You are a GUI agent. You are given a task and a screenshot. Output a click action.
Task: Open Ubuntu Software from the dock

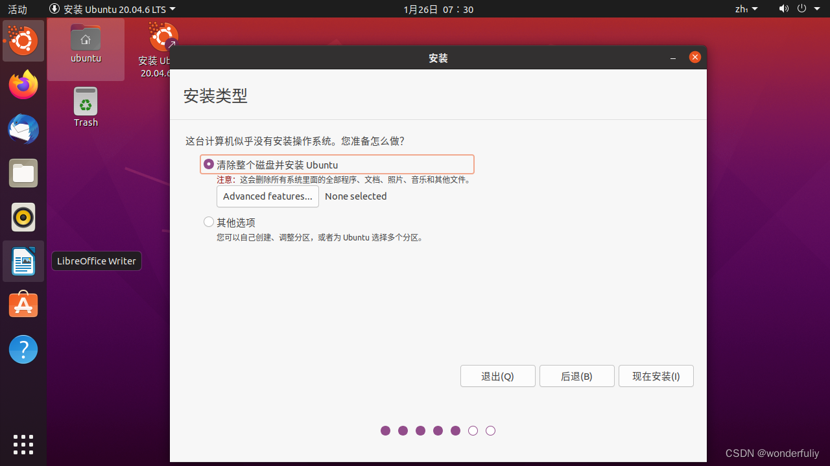(23, 305)
